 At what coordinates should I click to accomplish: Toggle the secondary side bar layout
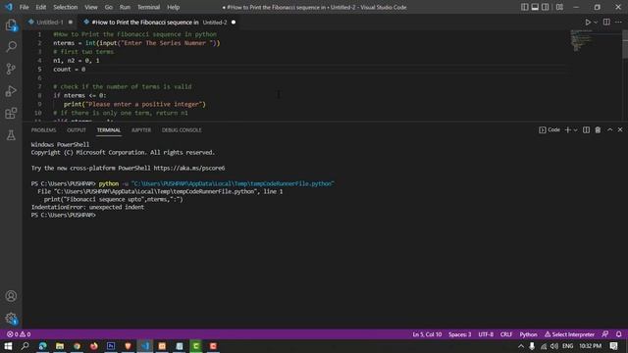[x=546, y=7]
